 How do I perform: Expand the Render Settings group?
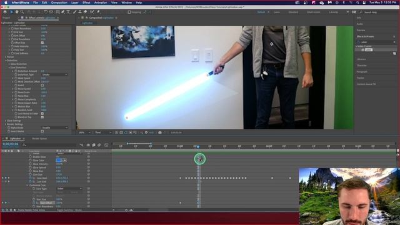click(x=6, y=124)
